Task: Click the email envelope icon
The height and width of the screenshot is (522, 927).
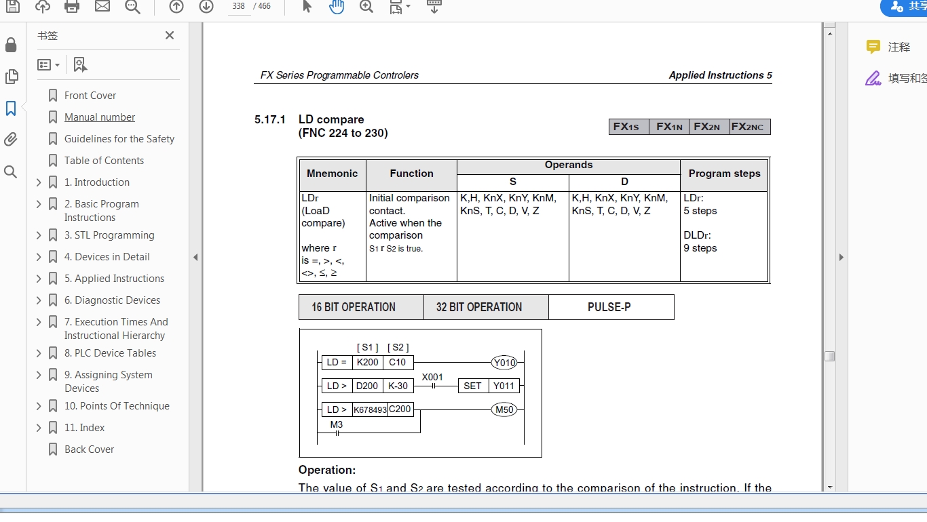Action: click(x=102, y=6)
